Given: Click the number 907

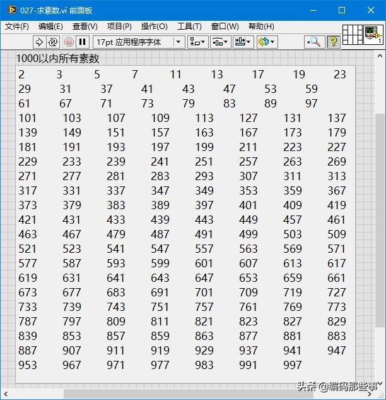Looking at the screenshot, I should click(72, 351).
